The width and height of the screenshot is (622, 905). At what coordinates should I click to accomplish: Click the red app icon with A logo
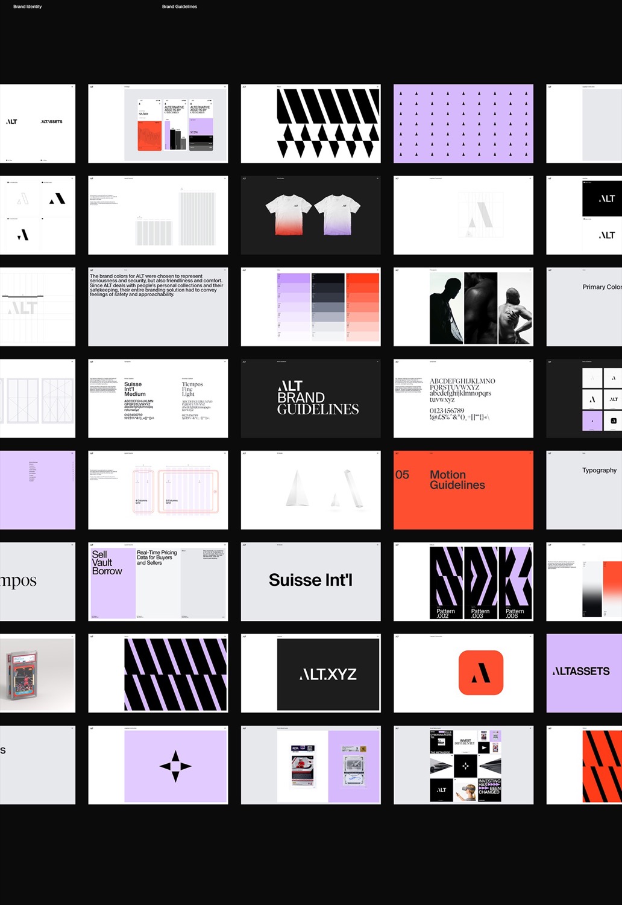pyautogui.click(x=480, y=673)
